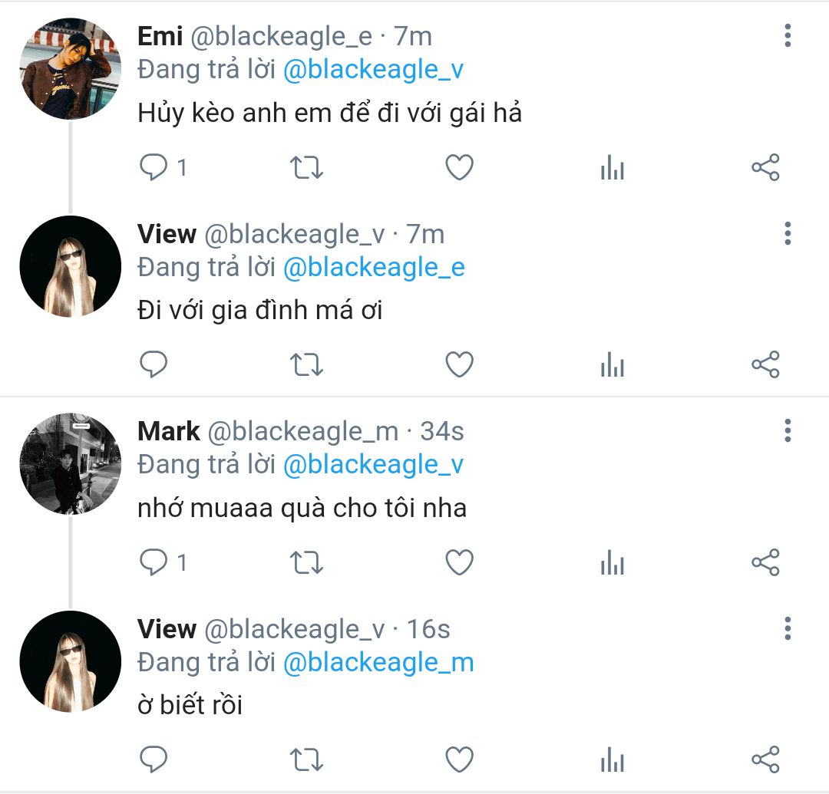This screenshot has width=829, height=794.
Task: Like View's 'Đi với gia đình' tweet
Action: 459,365
